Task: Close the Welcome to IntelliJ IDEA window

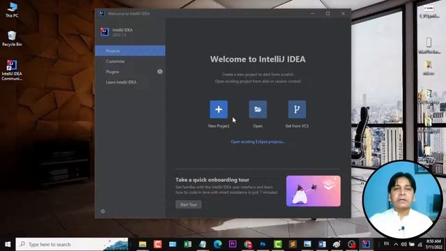Action: pyautogui.click(x=343, y=13)
